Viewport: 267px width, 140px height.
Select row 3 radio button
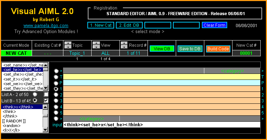click(x=56, y=101)
